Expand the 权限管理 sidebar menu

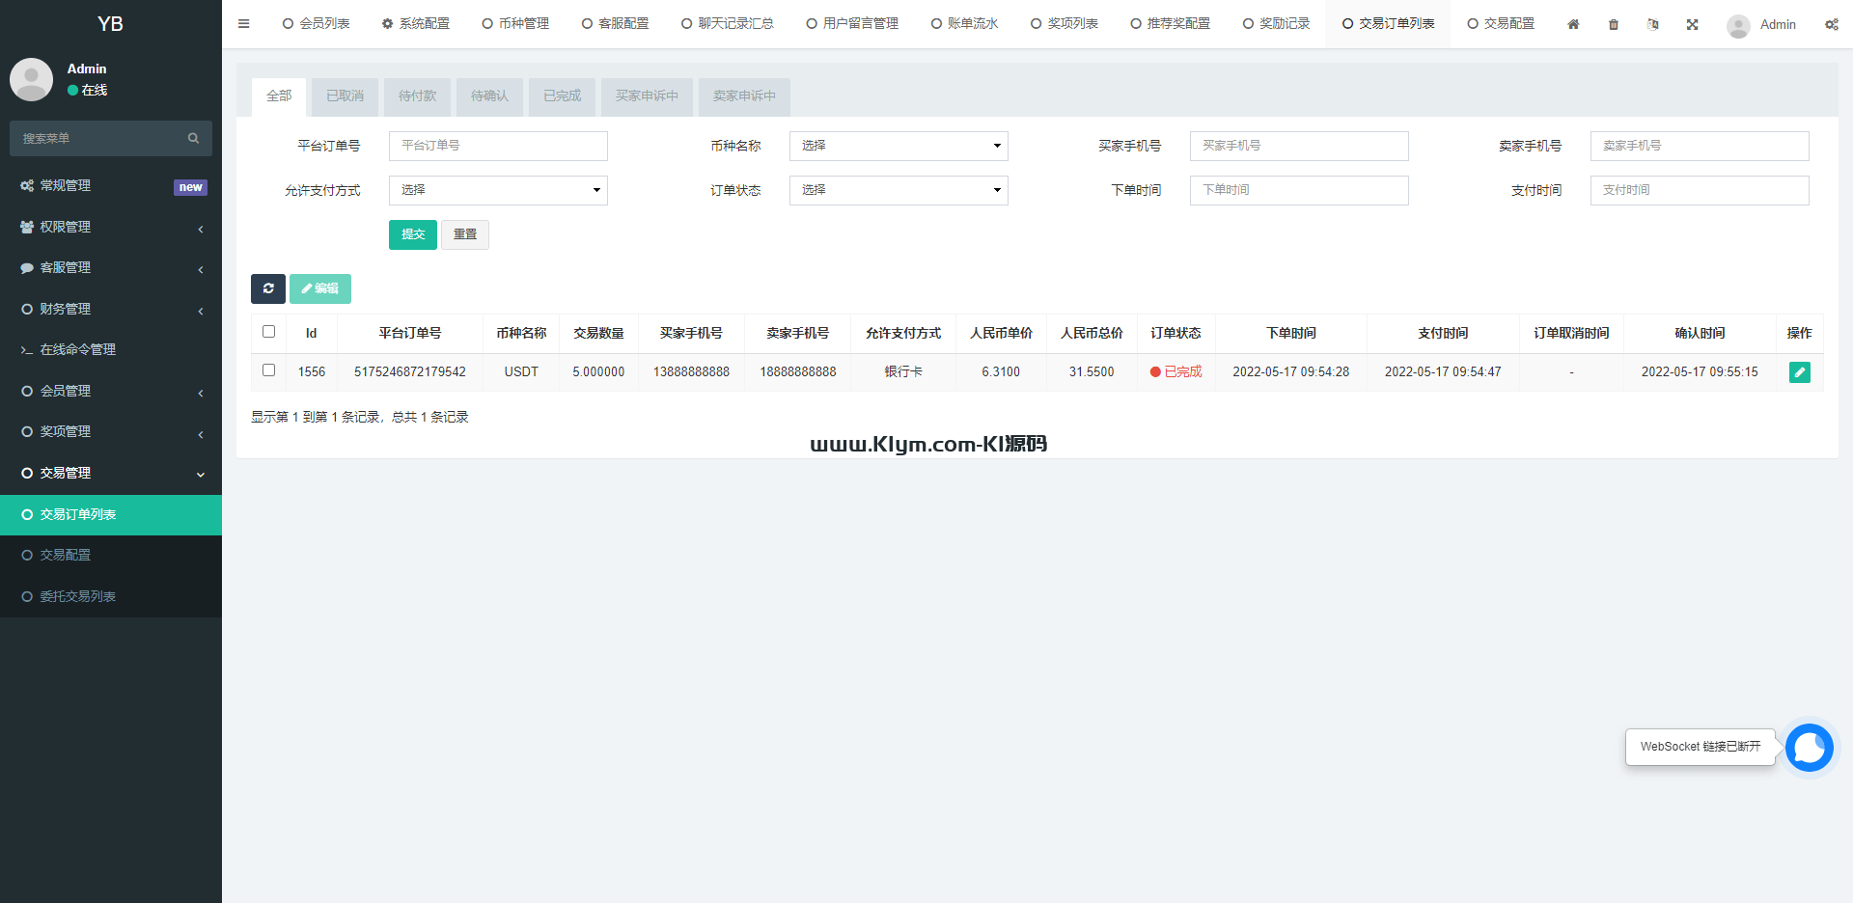[x=111, y=227]
